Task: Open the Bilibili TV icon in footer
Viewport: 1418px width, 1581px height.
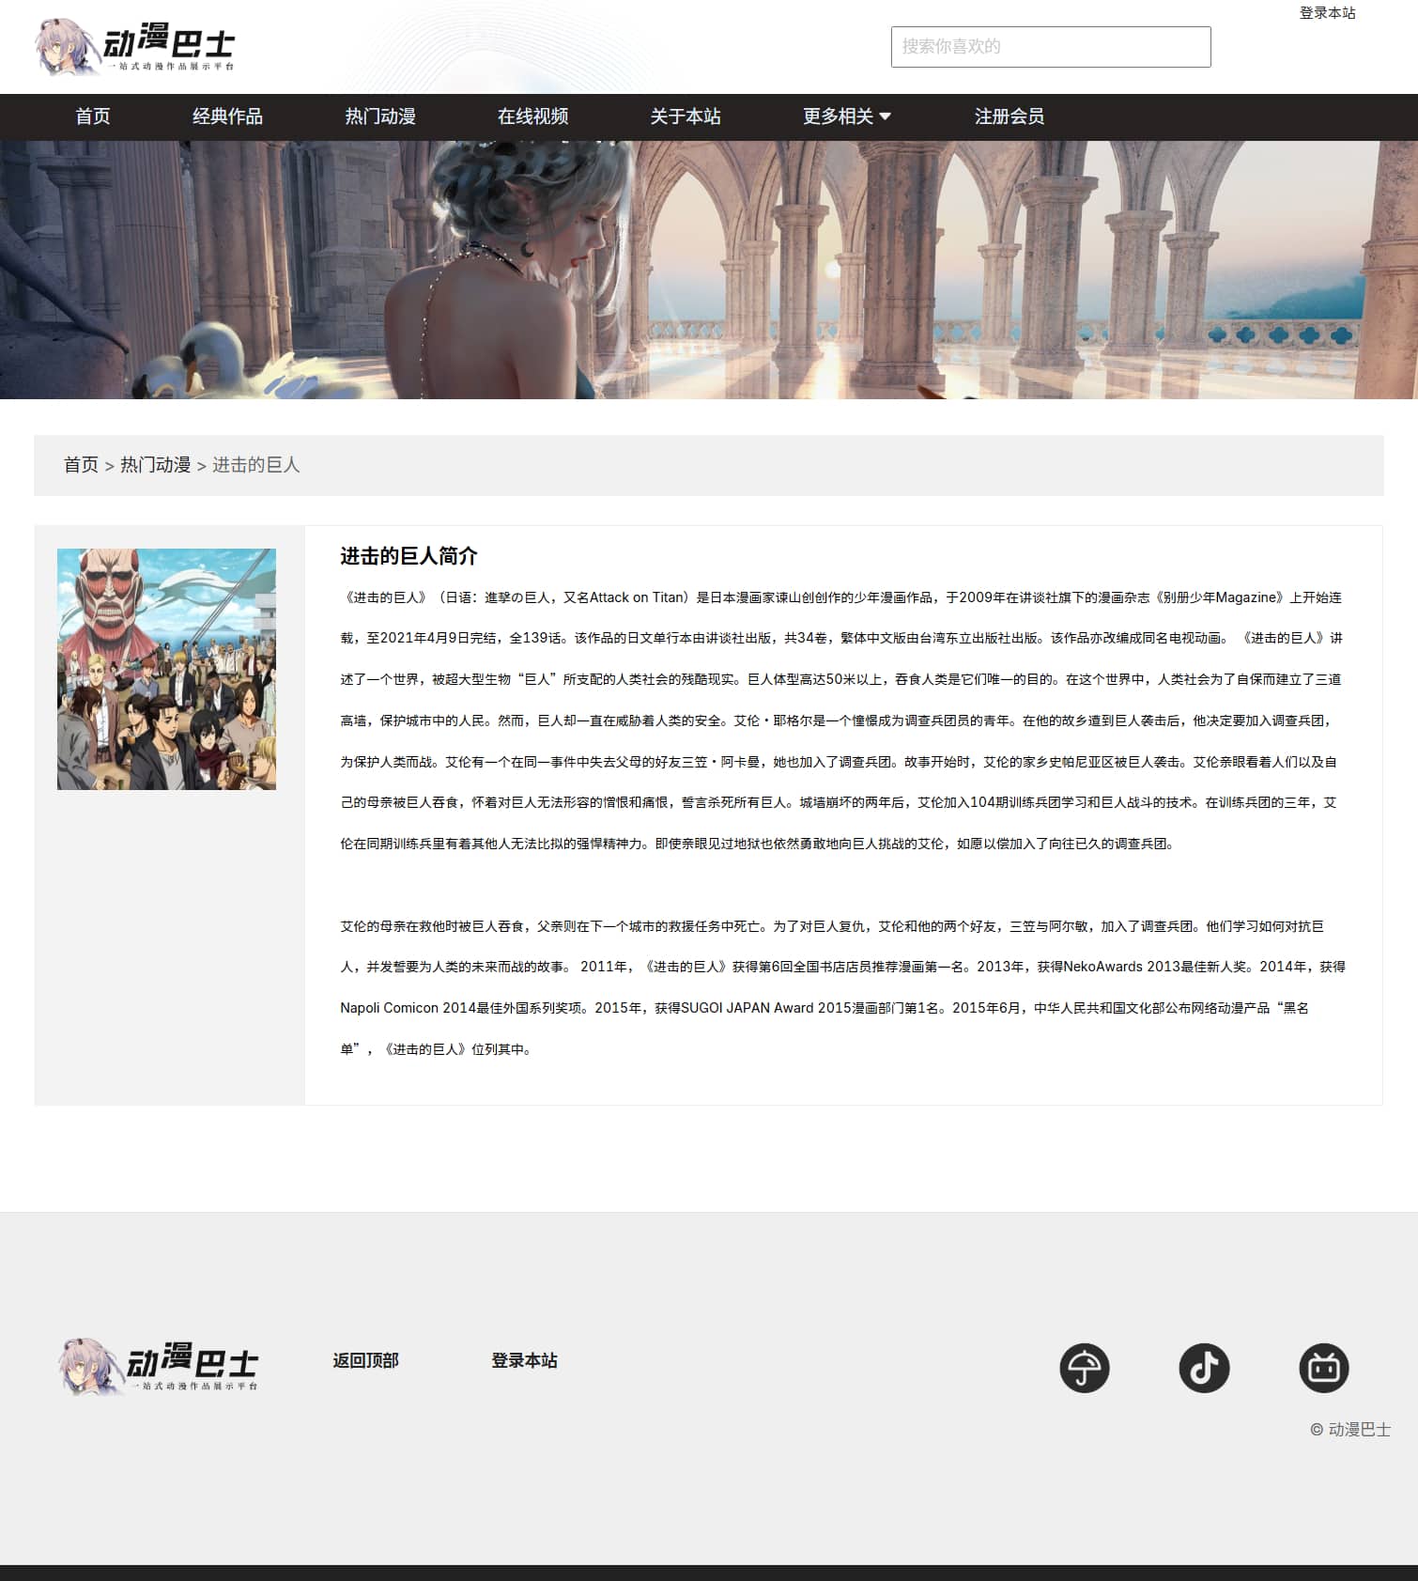Action: [x=1323, y=1368]
